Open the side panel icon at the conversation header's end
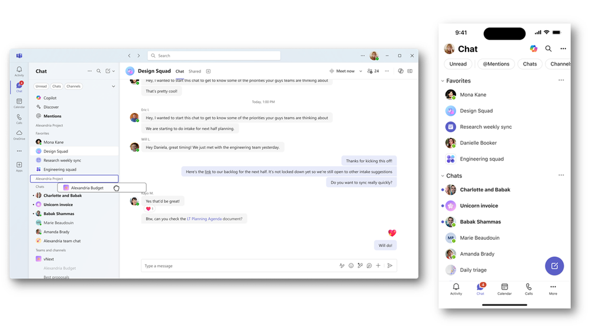This screenshot has height=332, width=591. click(x=410, y=71)
